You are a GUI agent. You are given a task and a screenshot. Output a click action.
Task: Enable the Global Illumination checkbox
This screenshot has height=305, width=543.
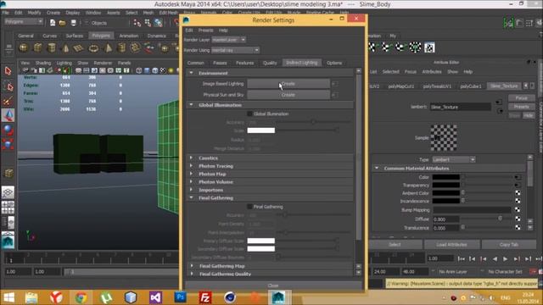[249, 114]
